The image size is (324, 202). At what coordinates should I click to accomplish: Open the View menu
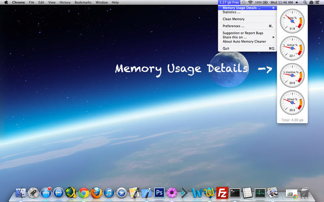[52, 2]
